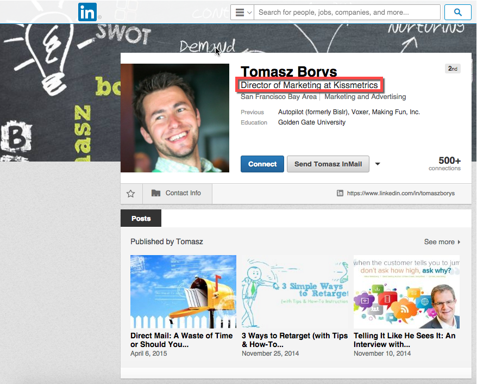Open the 3 Simple Ways to Retarget thumbnail
Screen dimensions: 477x384
294,292
